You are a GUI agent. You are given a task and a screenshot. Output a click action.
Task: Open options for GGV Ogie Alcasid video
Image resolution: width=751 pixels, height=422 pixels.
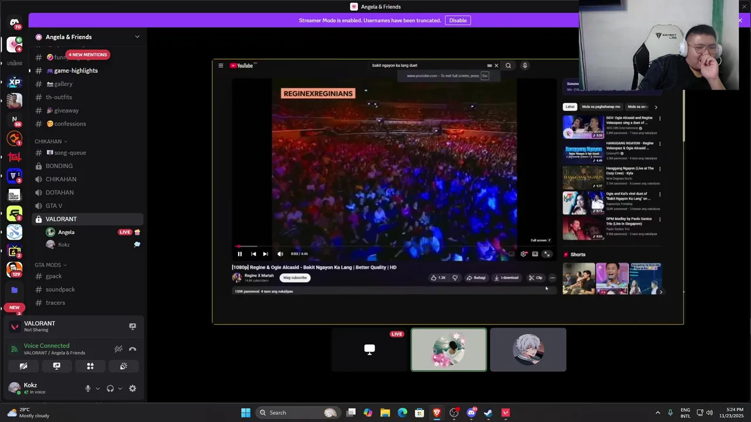click(659, 118)
